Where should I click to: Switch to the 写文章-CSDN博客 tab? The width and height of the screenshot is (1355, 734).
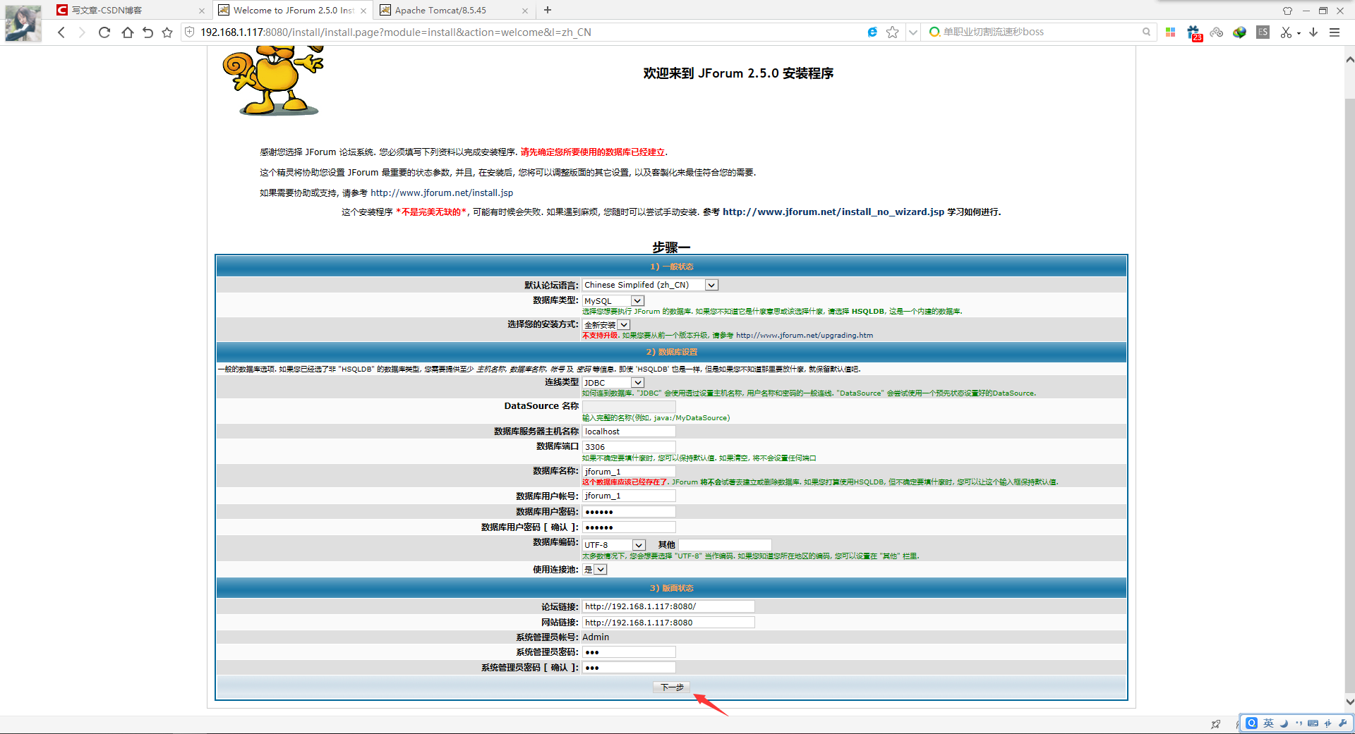[x=131, y=11]
